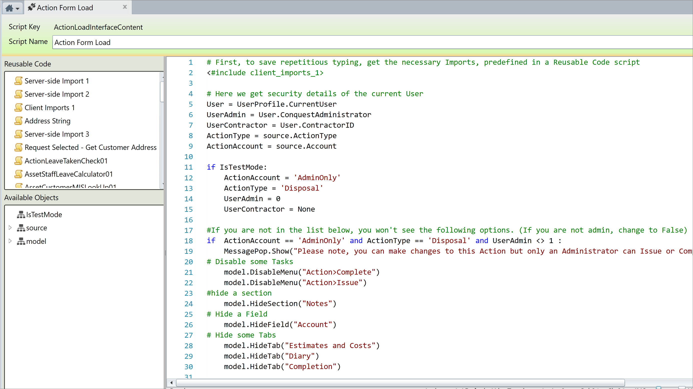693x389 pixels.
Task: Click line 28 HideTab Estimates and Costs
Action: (x=302, y=346)
